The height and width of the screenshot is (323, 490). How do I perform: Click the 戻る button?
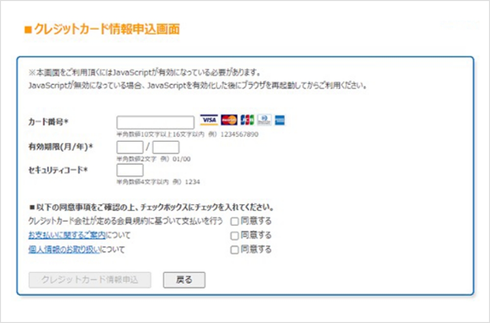(184, 280)
